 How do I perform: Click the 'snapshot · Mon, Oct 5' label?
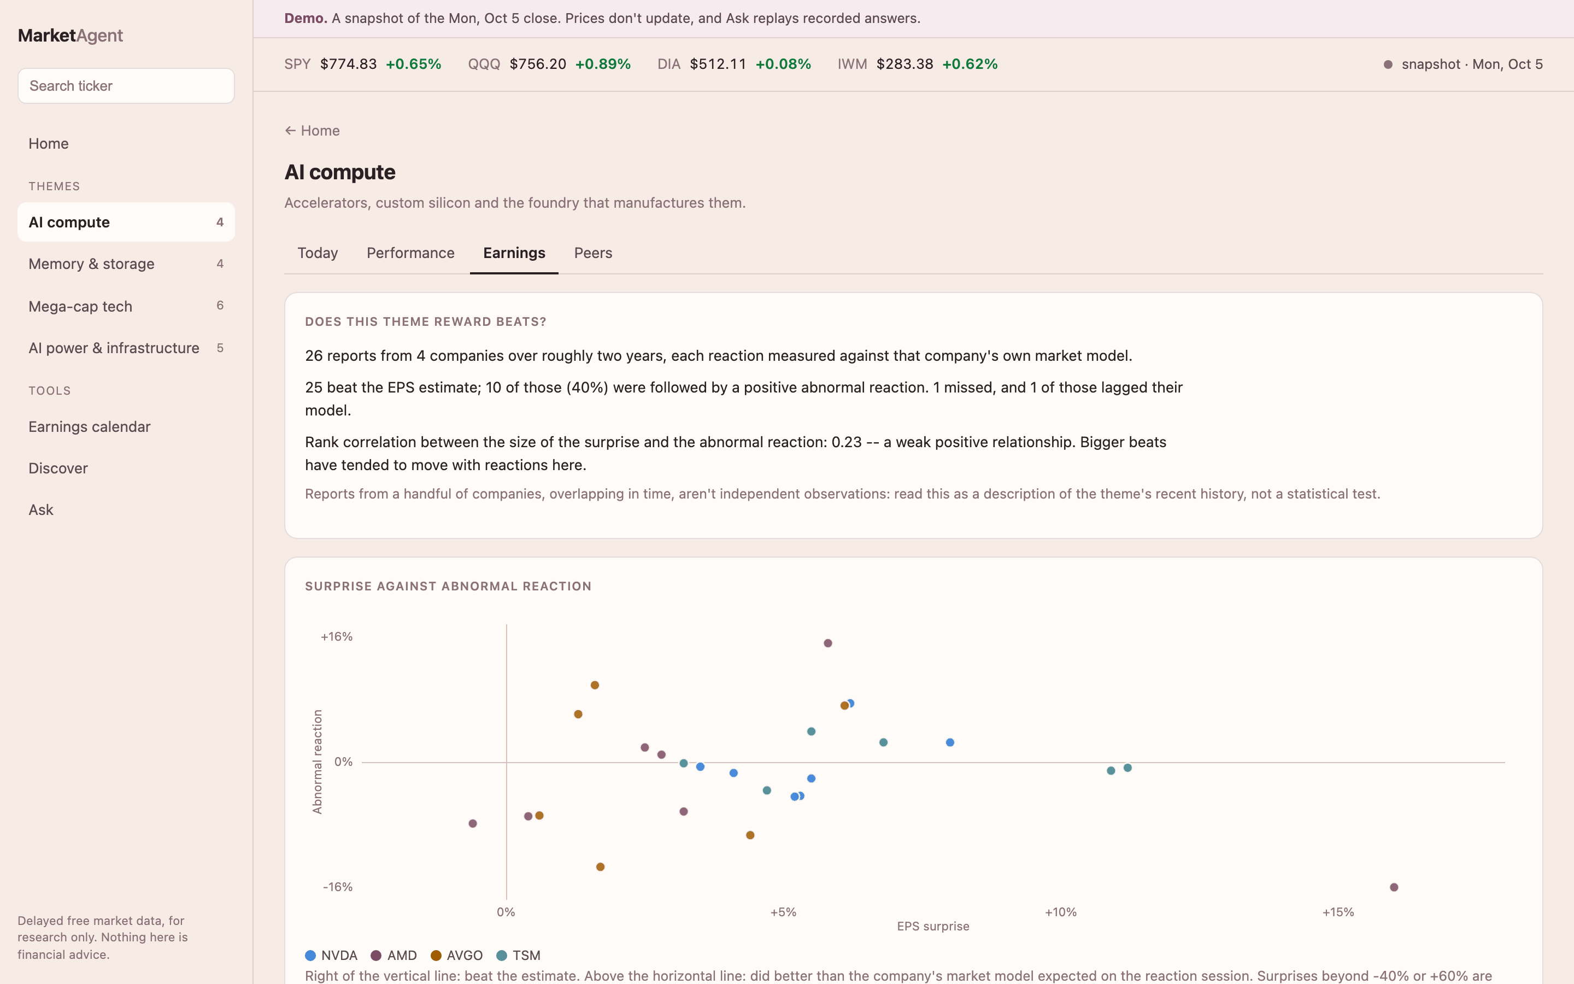1472,65
